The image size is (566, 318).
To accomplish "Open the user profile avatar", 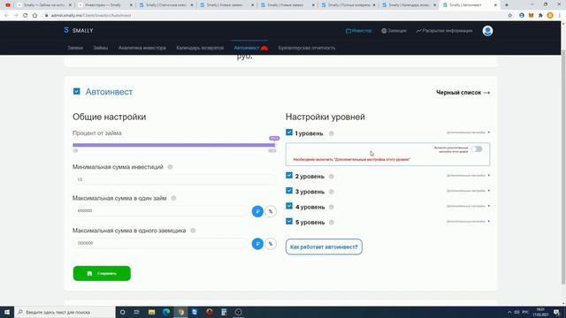I will (x=487, y=31).
